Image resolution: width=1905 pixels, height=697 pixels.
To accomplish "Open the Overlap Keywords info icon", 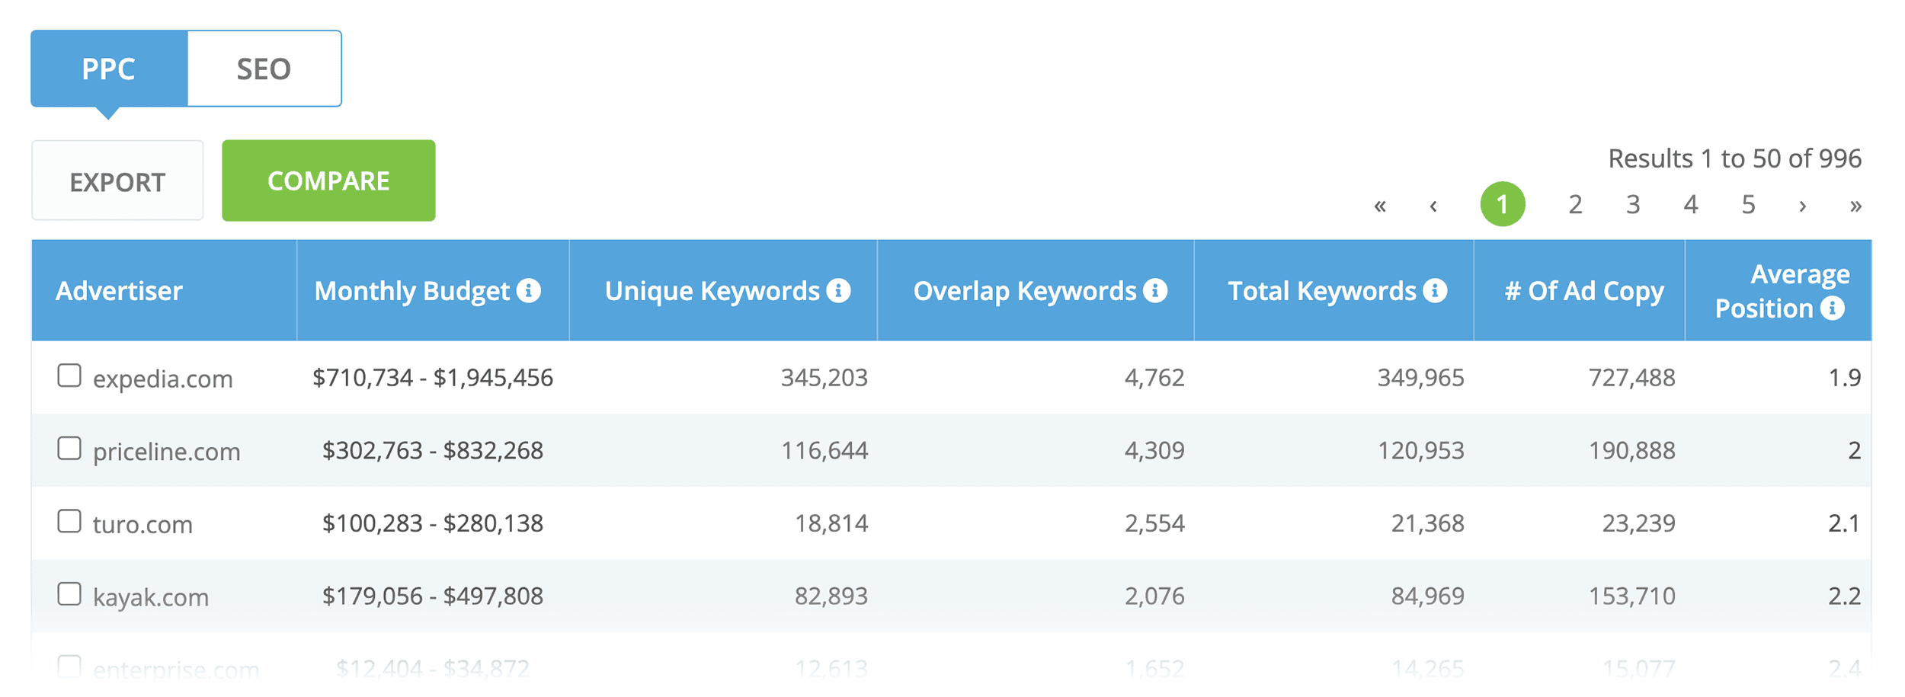I will coord(1155,290).
